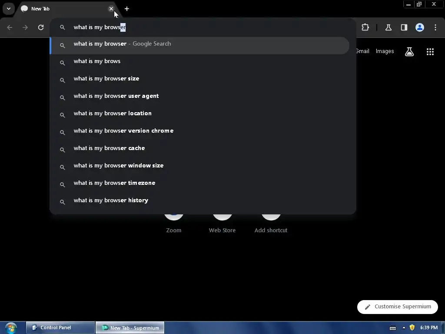Focus the address bar search text
The width and height of the screenshot is (445, 334).
[x=100, y=27]
